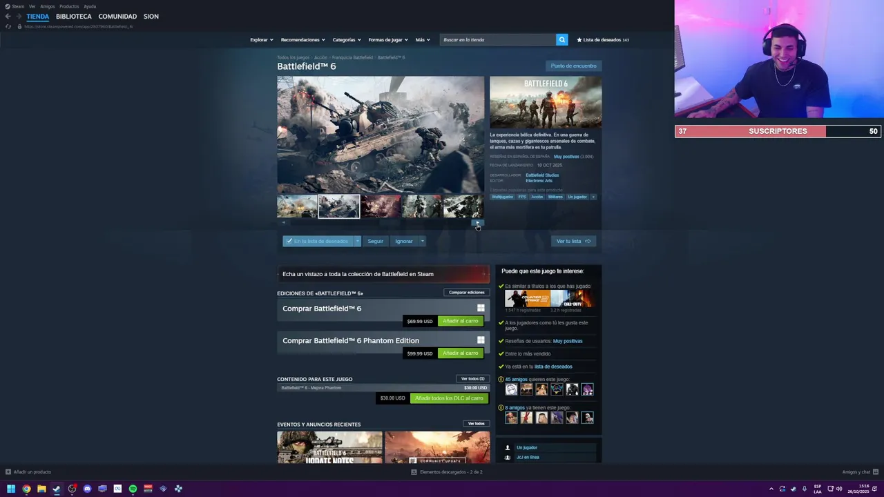This screenshot has width=884, height=497.
Task: Open the Ver menu
Action: point(32,6)
